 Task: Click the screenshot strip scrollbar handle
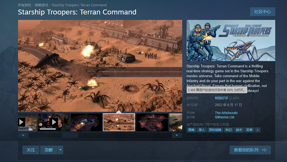click(70, 135)
